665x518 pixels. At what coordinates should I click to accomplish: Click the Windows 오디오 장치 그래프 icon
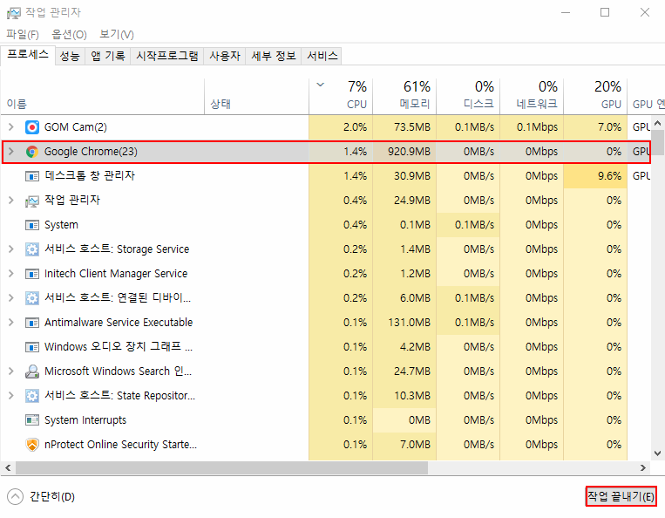[x=31, y=347]
